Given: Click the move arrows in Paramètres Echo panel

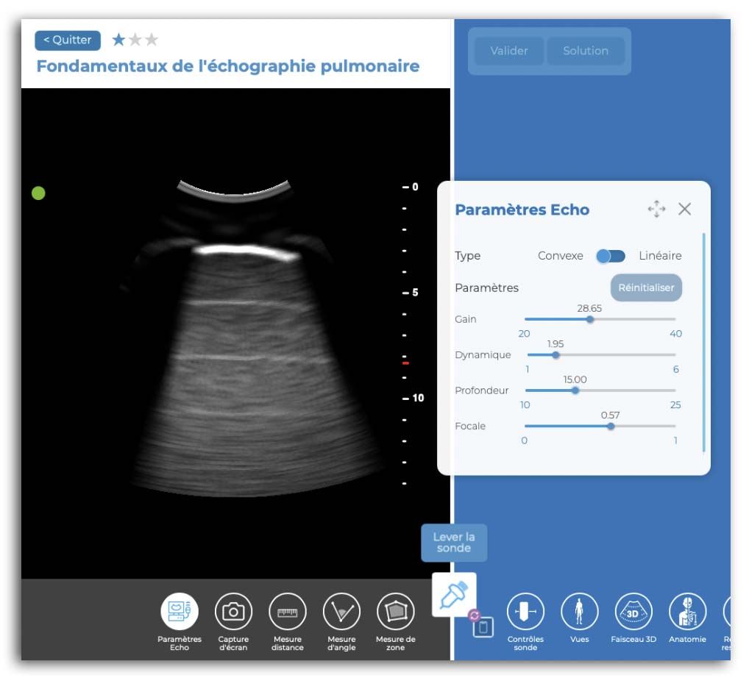Looking at the screenshot, I should coord(656,210).
